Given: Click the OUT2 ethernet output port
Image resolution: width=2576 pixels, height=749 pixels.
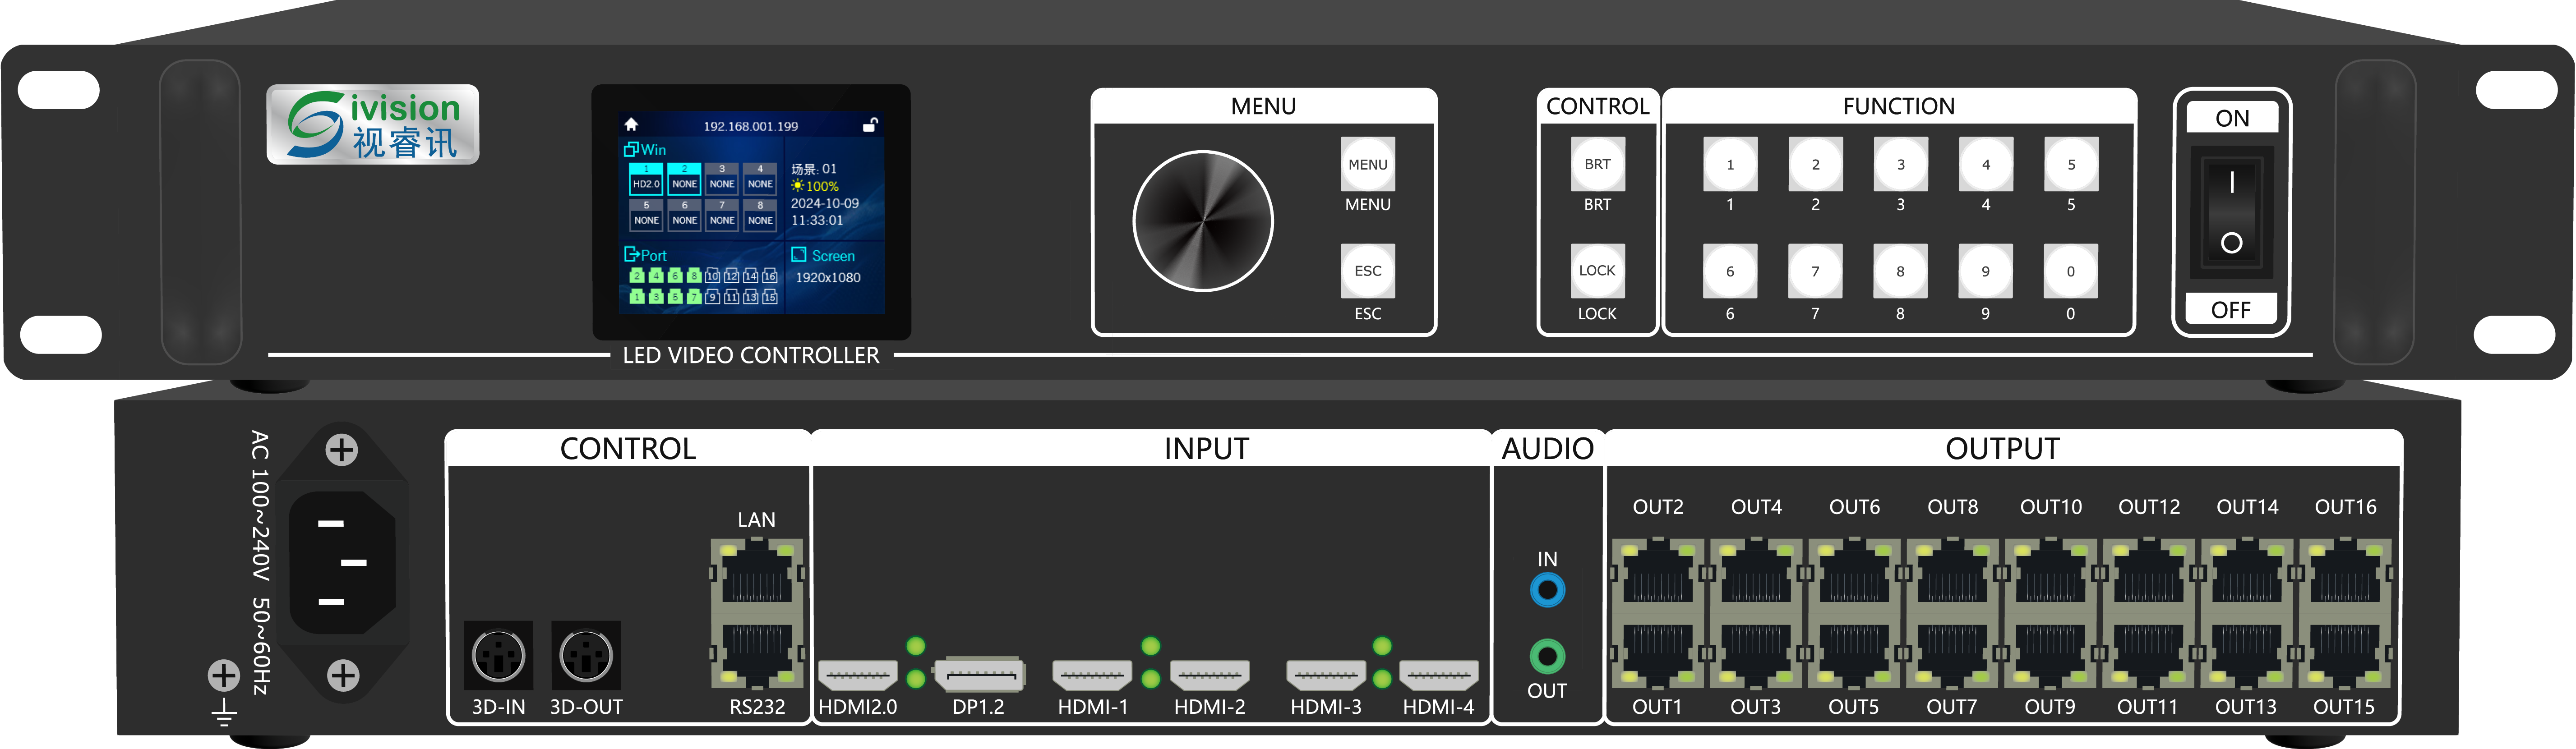Looking at the screenshot, I should click(1657, 574).
